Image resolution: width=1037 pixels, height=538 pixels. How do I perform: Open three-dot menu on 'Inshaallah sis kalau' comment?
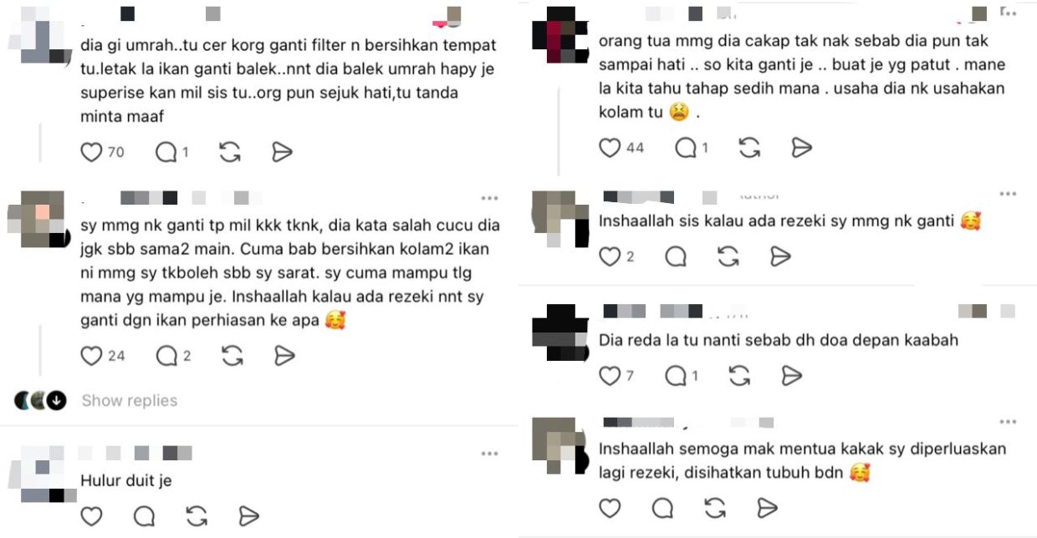[1008, 194]
